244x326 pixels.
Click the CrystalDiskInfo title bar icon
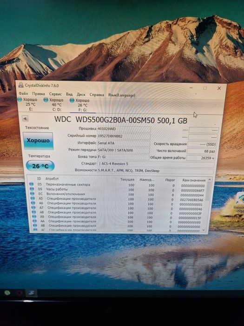[x=21, y=85]
